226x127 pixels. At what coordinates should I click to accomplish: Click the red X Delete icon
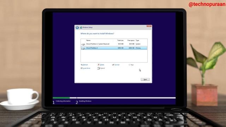coord(99,65)
